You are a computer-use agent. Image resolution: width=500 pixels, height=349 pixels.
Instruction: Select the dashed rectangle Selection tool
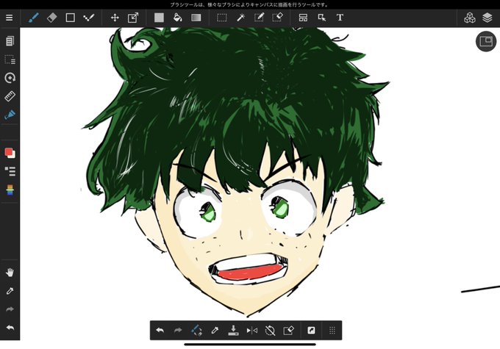coord(221,18)
